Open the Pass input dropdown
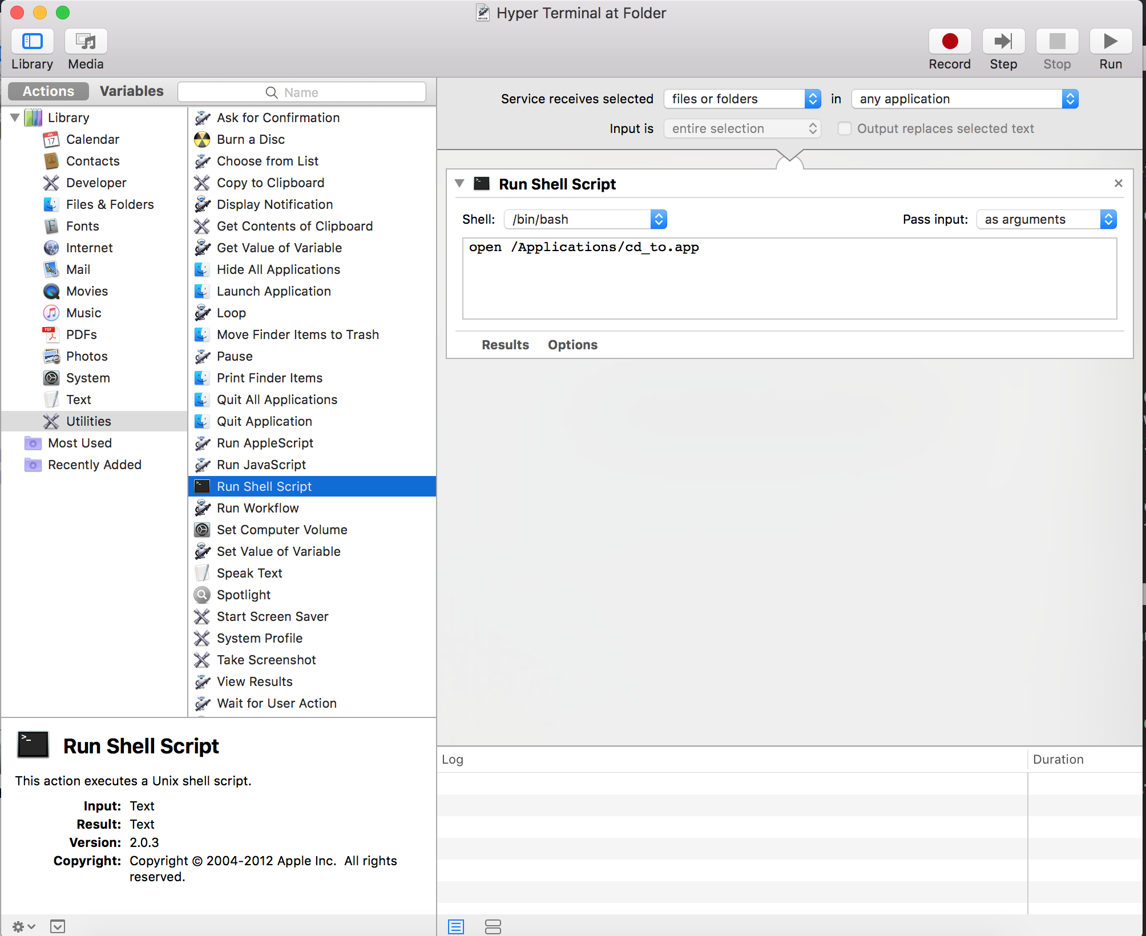 pos(1046,219)
